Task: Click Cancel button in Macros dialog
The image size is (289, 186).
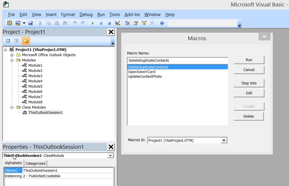Action: point(249,70)
